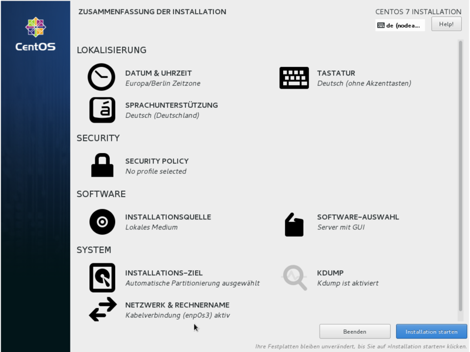Screen dimensions: 470x352
Task: Click 'CENTOS 7 INSTALLATION' title
Action: tap(418, 12)
